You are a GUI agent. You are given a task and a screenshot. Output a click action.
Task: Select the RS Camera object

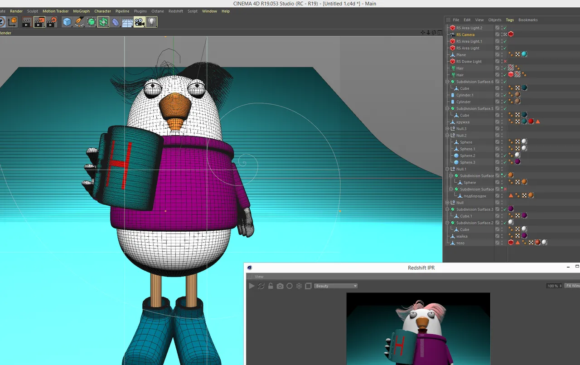tap(465, 34)
